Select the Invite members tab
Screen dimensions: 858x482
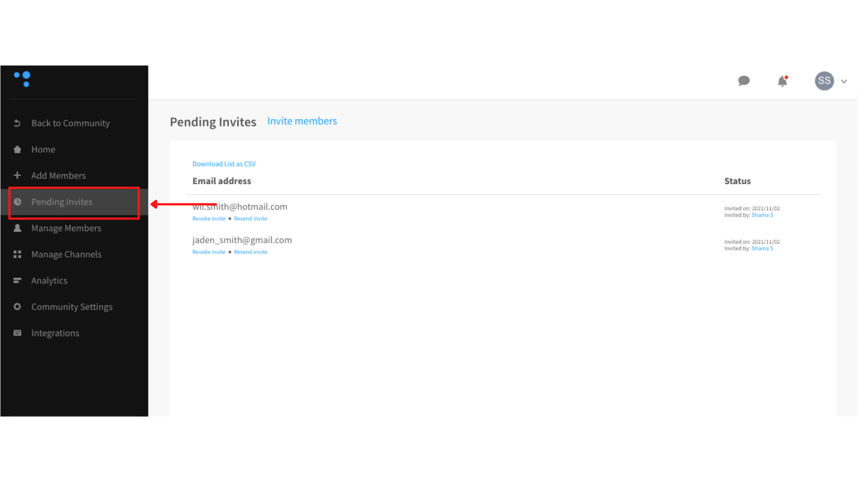click(302, 120)
